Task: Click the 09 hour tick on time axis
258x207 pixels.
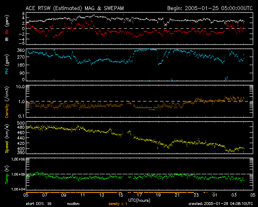Action: 64,195
